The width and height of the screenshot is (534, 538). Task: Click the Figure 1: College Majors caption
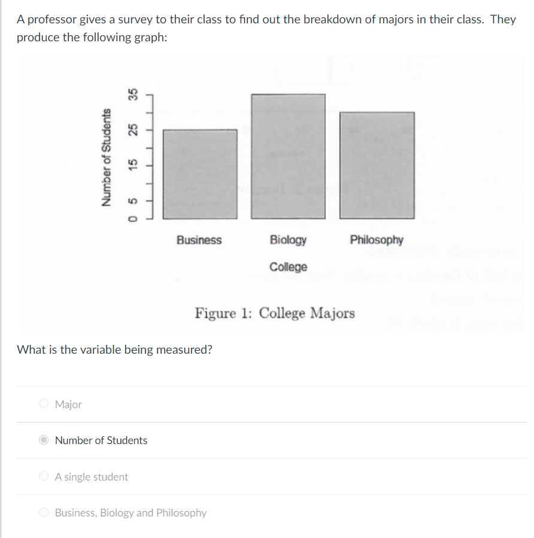(275, 313)
